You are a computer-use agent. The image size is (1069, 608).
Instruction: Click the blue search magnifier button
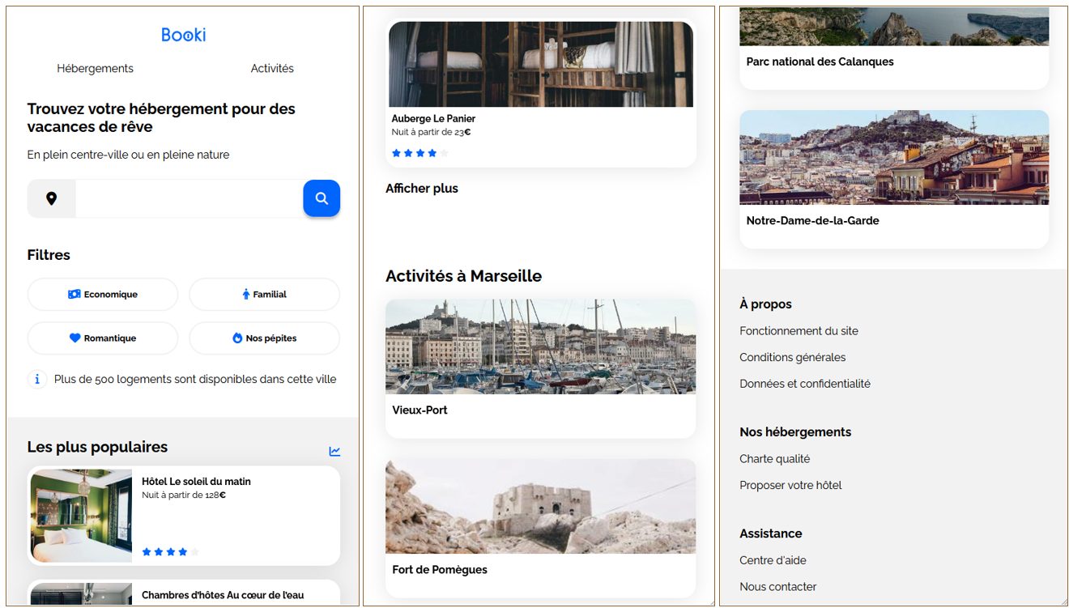[322, 198]
